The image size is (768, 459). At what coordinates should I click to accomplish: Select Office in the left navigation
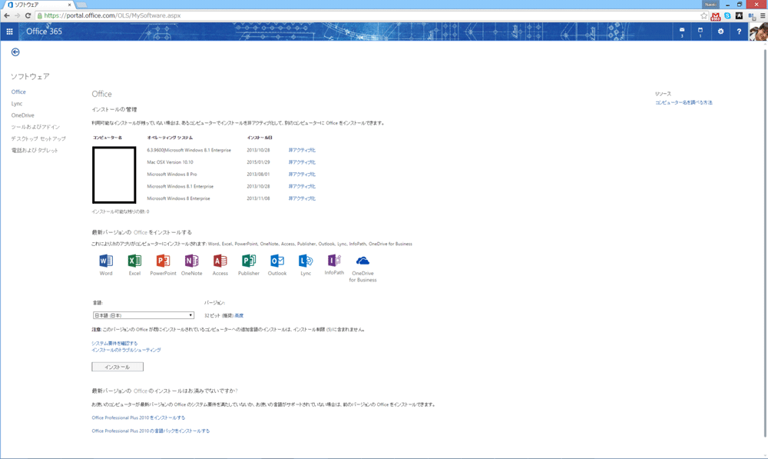18,91
